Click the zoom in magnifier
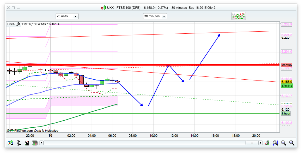302x154 pixels. pyautogui.click(x=291, y=143)
